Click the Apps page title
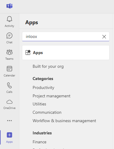Image resolution: width=114 pixels, height=149 pixels. point(31,22)
